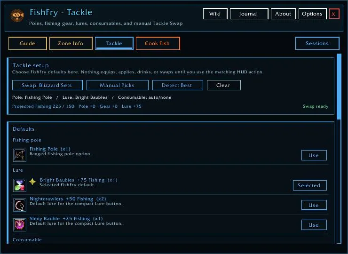The image size is (348, 254).
Task: Click the Detect Best button
Action: (178, 85)
